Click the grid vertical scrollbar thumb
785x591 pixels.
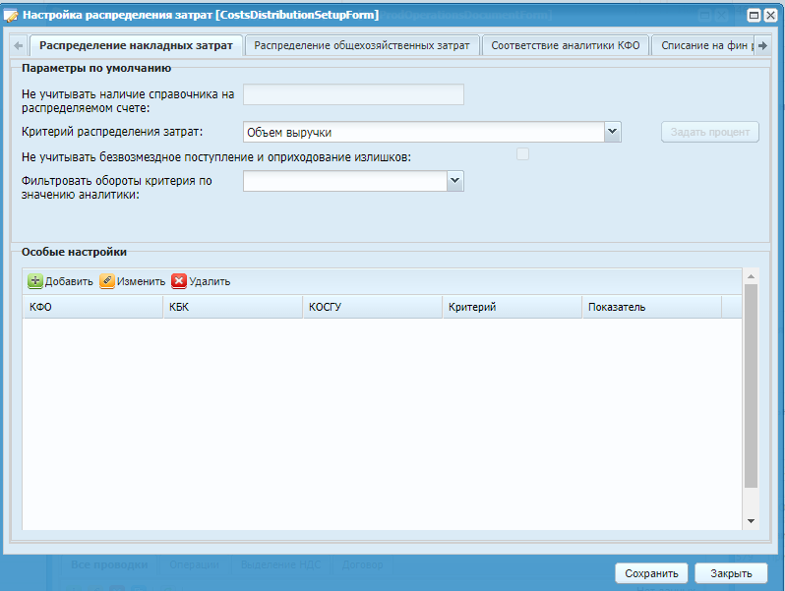[x=751, y=385]
